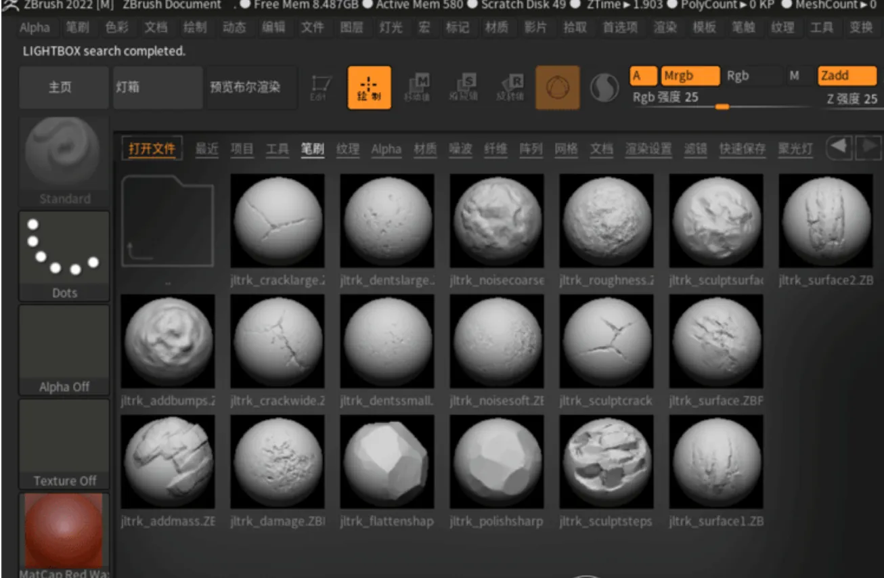Viewport: 884px width, 578px height.
Task: Adjust the Rgb 强度 intensity slider
Action: click(721, 106)
